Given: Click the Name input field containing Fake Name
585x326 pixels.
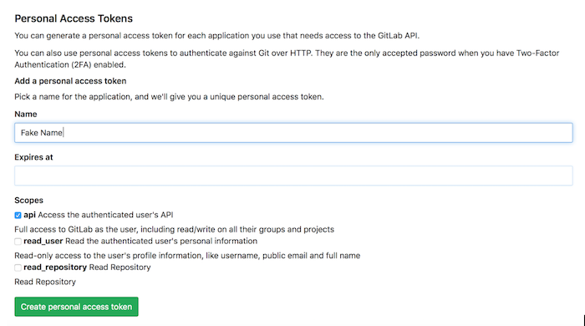Looking at the screenshot, I should click(x=293, y=133).
